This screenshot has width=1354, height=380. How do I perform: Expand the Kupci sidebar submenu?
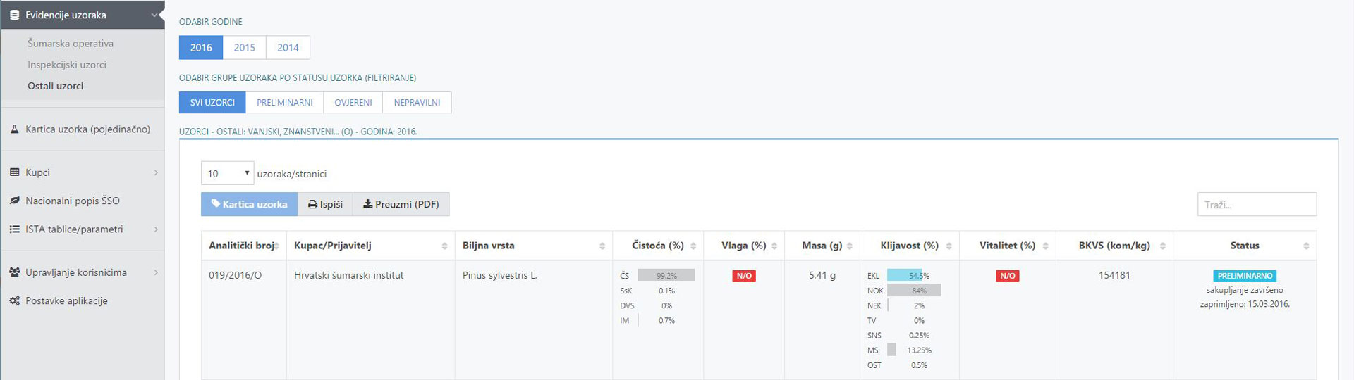pos(156,172)
